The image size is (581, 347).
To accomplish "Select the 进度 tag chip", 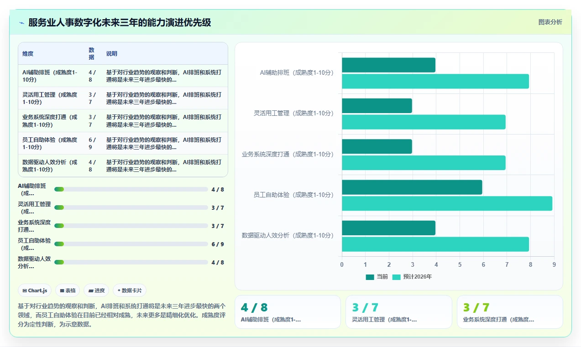I will tap(96, 290).
